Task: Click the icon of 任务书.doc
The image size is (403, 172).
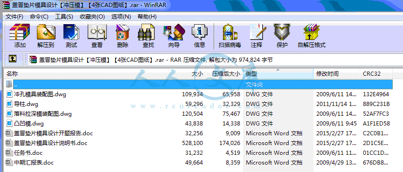Action: tap(9, 153)
